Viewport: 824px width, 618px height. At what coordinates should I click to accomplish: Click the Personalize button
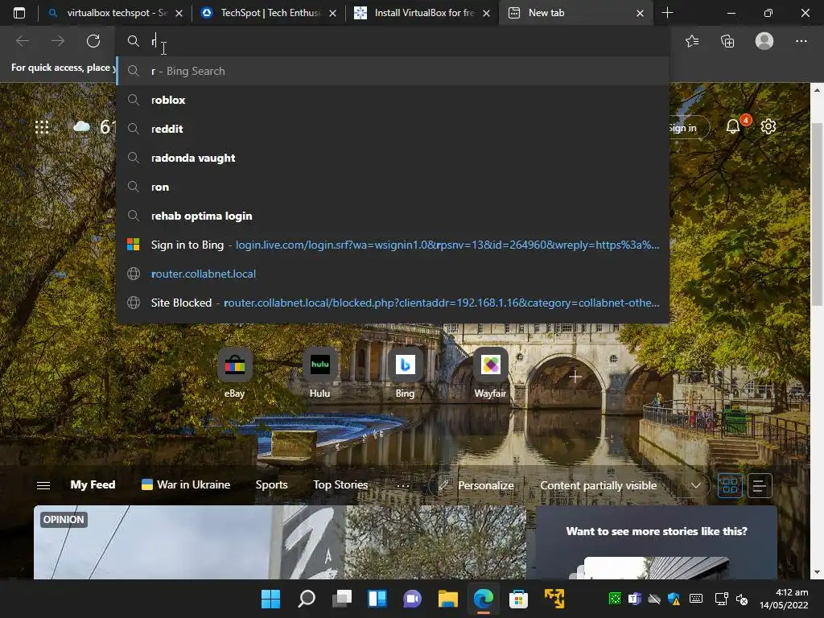[x=476, y=485]
